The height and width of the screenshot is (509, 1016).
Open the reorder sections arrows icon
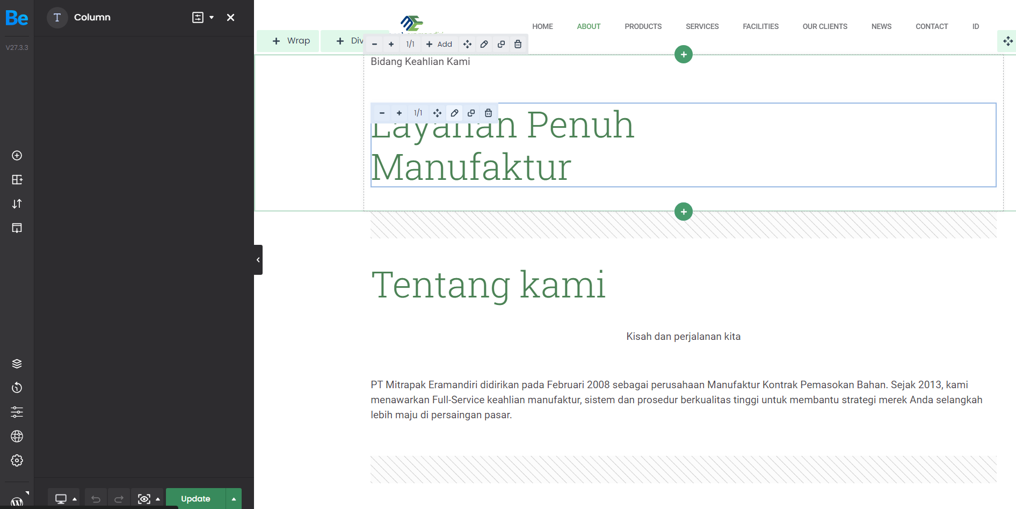click(17, 204)
